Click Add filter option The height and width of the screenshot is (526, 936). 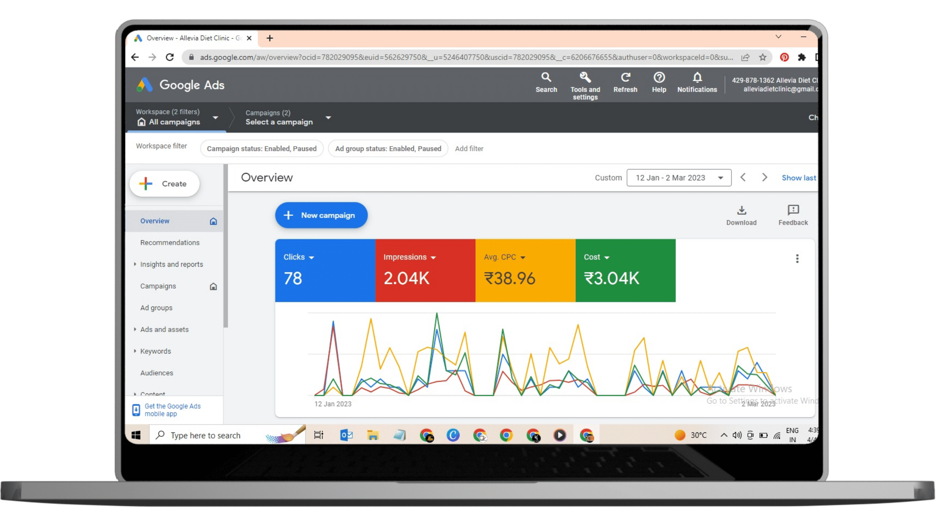pos(469,148)
